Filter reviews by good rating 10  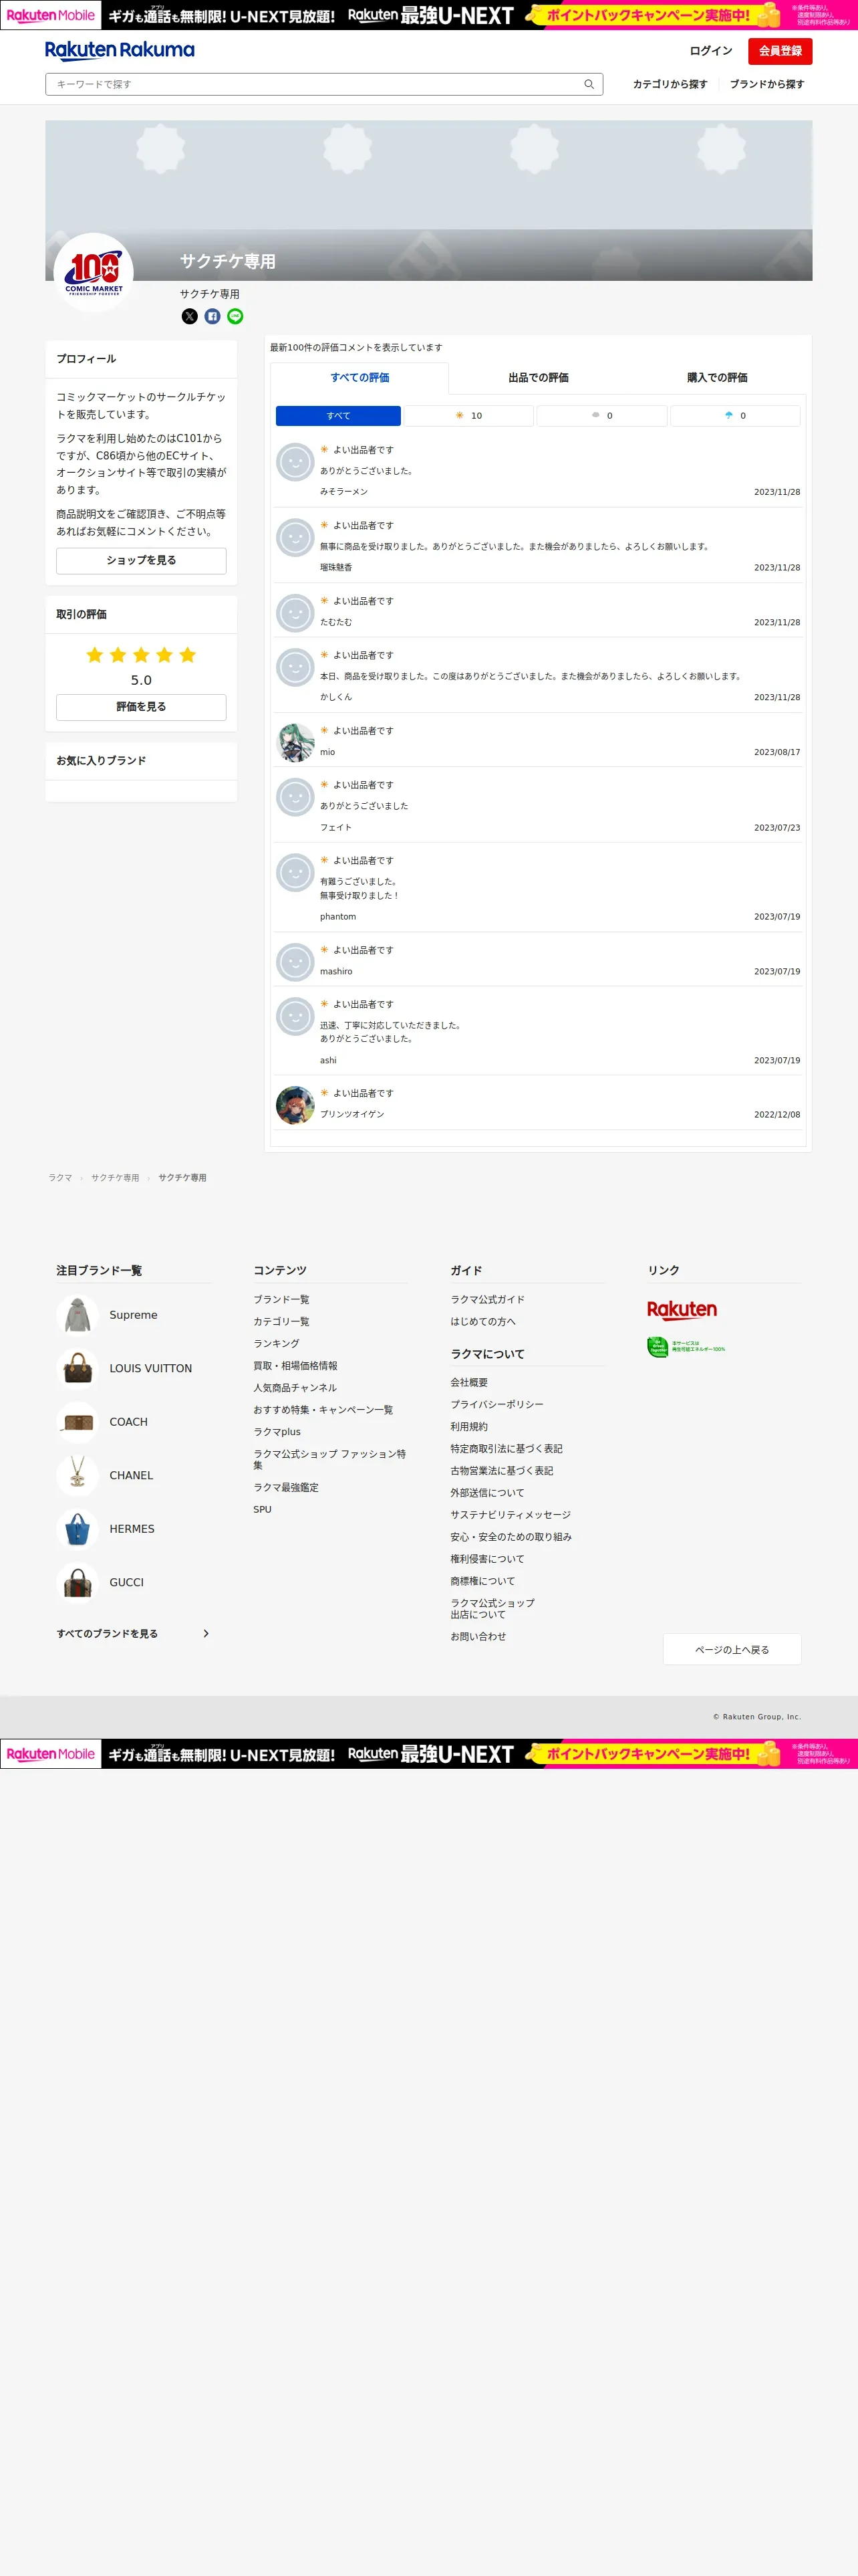pos(468,416)
